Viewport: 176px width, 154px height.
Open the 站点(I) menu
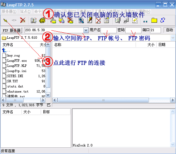tap(25, 12)
